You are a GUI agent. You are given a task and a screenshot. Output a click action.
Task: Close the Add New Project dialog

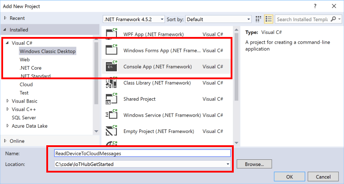334,6
